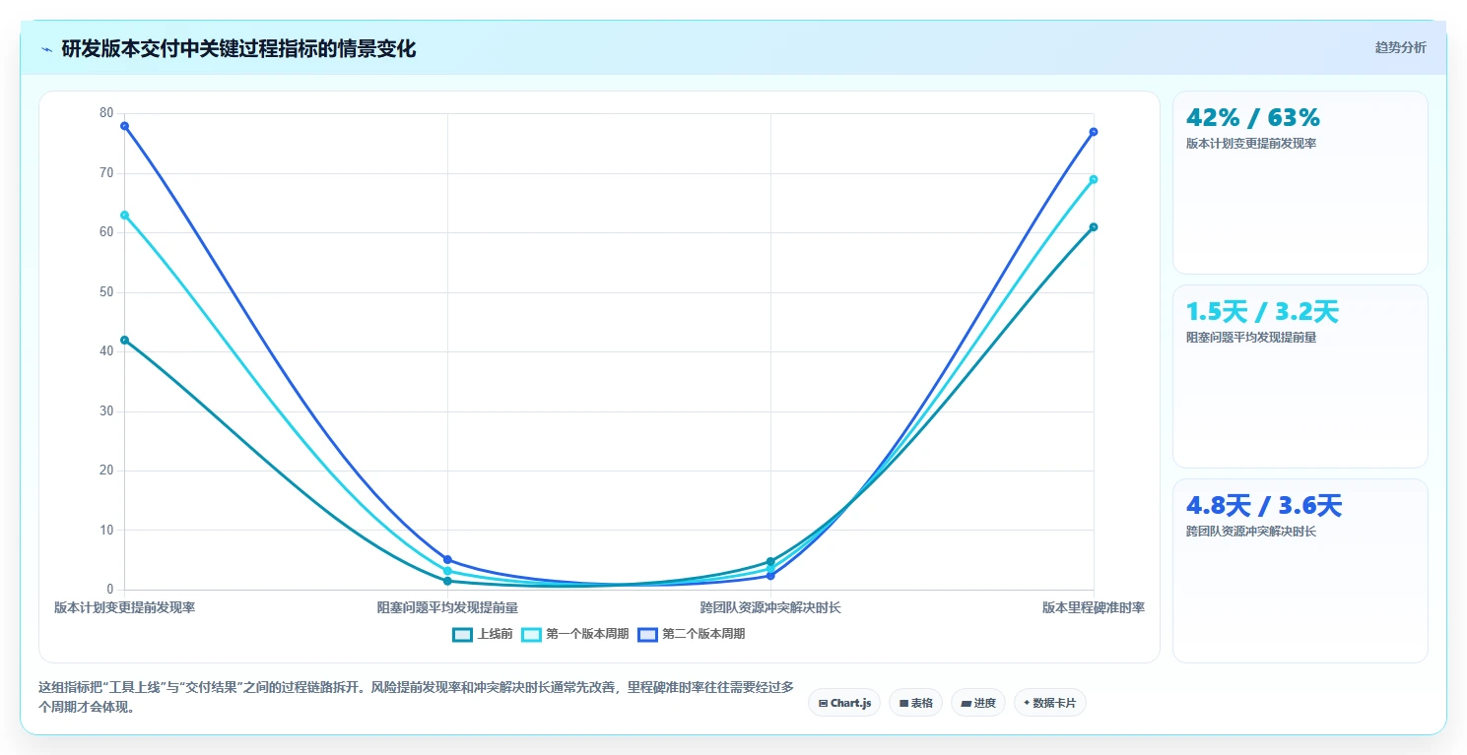Open the Chart.js chip
This screenshot has height=755, width=1467.
click(x=844, y=703)
